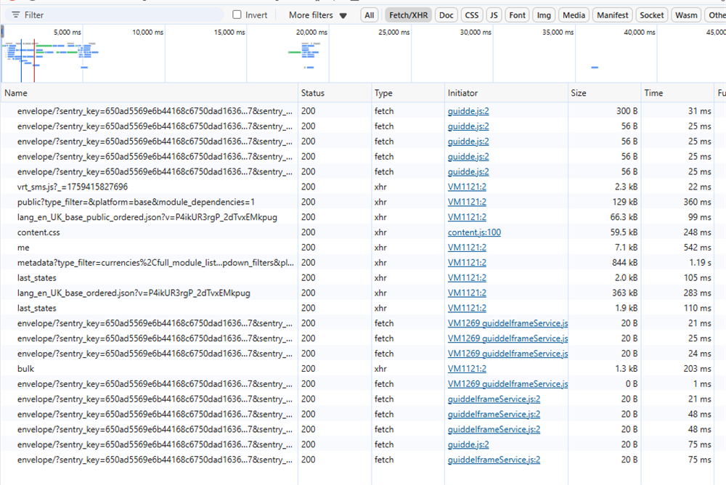This screenshot has height=485, width=726.
Task: Open the first guidde.js:2 initiator link
Action: pyautogui.click(x=468, y=111)
